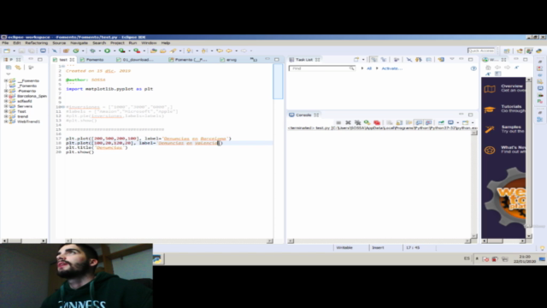
Task: Click the Coverage run icon
Action: pyautogui.click(x=121, y=51)
